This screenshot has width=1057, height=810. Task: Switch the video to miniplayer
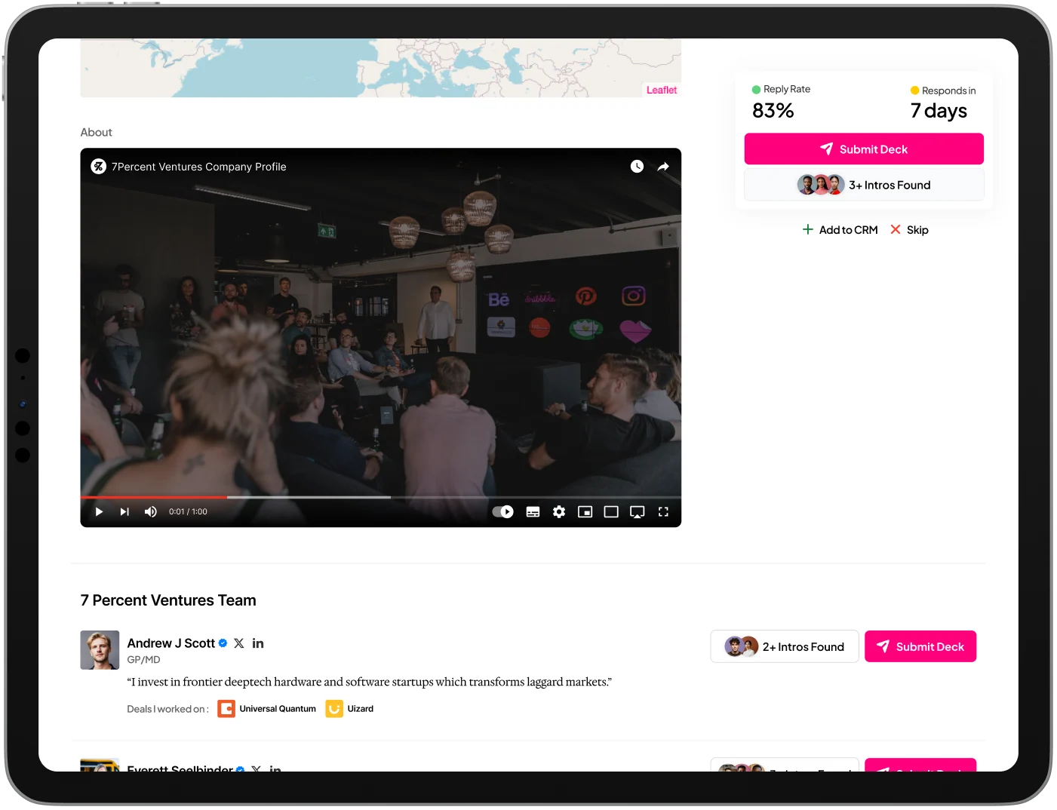[x=585, y=511]
